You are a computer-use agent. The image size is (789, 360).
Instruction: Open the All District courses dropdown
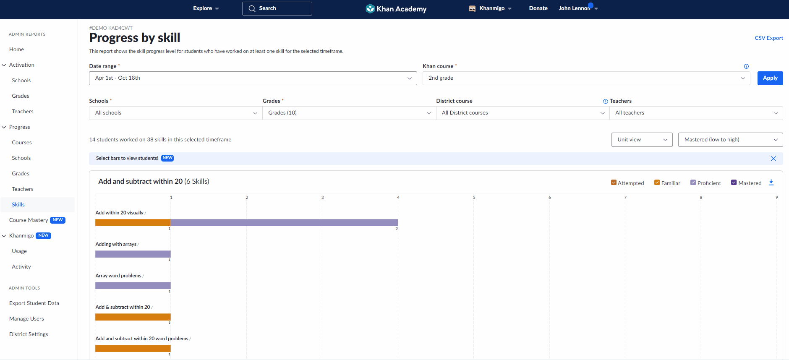(x=523, y=113)
